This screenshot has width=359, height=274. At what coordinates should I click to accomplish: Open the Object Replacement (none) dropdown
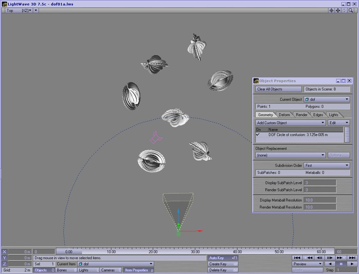pyautogui.click(x=290, y=155)
